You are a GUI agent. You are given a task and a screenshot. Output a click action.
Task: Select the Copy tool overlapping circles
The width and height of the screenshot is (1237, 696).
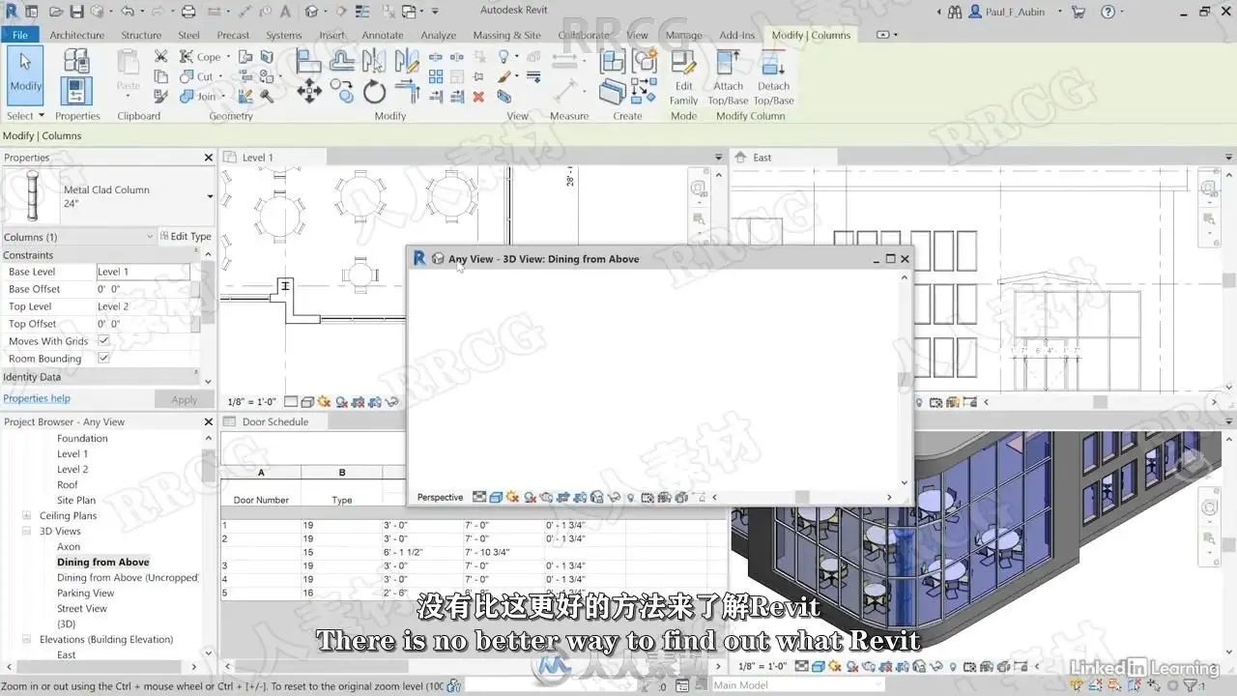342,91
